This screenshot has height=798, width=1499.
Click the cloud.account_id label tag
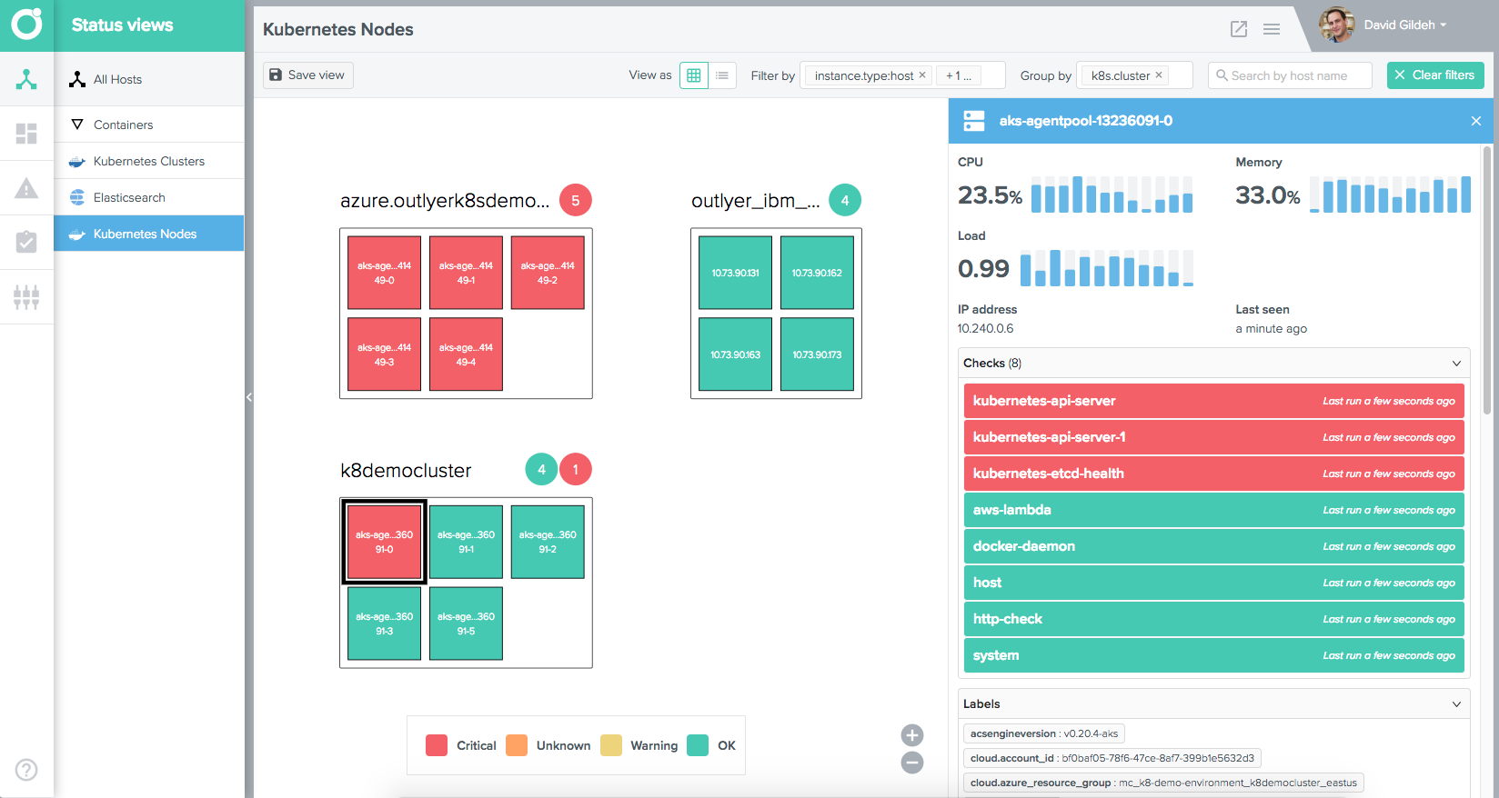1112,758
